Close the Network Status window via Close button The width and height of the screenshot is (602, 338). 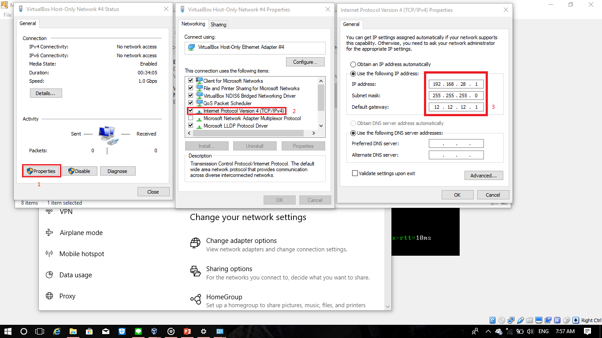(x=153, y=192)
